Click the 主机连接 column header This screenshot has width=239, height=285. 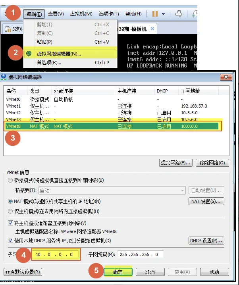pyautogui.click(x=135, y=91)
